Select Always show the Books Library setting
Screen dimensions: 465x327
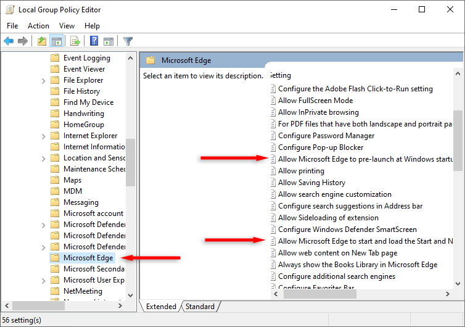click(358, 265)
